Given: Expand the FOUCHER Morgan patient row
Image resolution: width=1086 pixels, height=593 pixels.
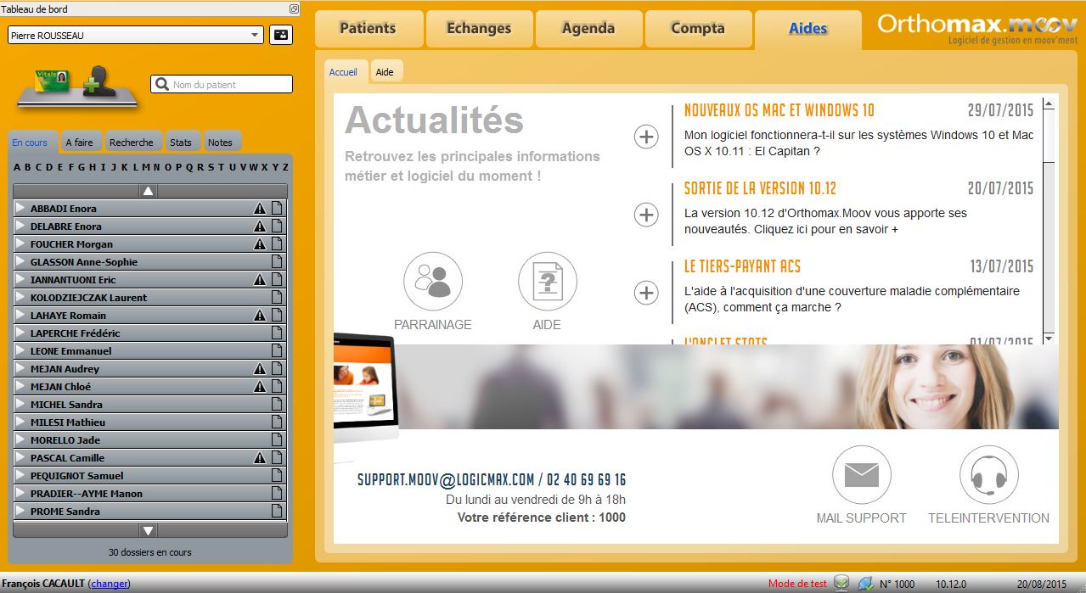Looking at the screenshot, I should (x=20, y=244).
